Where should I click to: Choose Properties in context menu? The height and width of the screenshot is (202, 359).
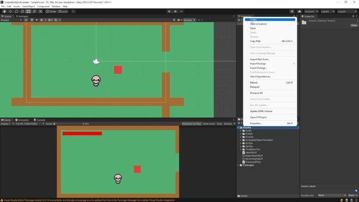[x=270, y=123]
